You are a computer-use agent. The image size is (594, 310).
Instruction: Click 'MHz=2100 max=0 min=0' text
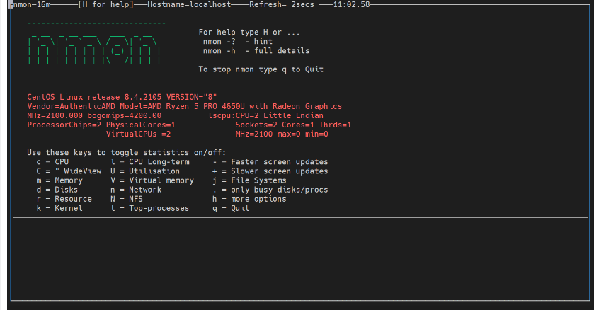point(282,134)
